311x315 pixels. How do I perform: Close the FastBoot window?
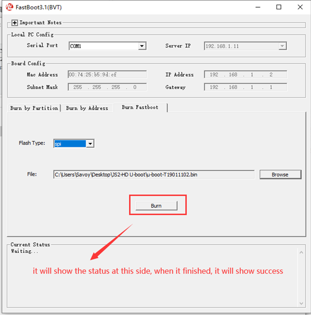click(x=300, y=7)
